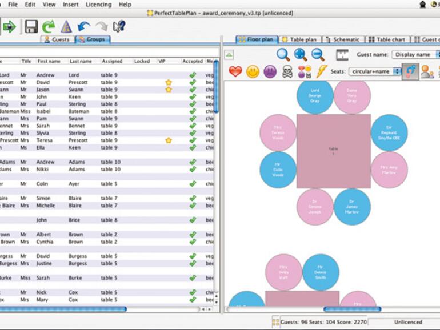Click the lightning bolt icon

pyautogui.click(x=322, y=71)
